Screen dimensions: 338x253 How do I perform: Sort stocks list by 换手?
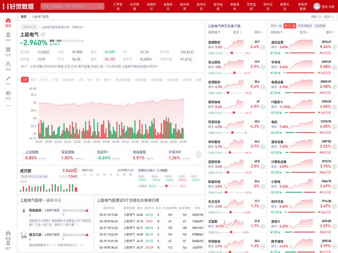pos(259,32)
